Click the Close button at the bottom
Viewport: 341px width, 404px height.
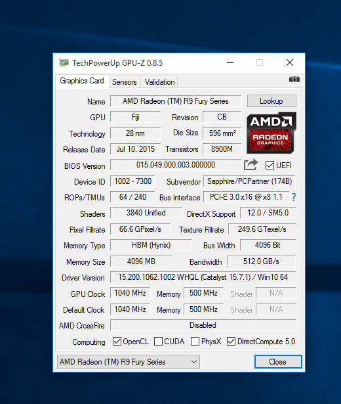pyautogui.click(x=278, y=362)
